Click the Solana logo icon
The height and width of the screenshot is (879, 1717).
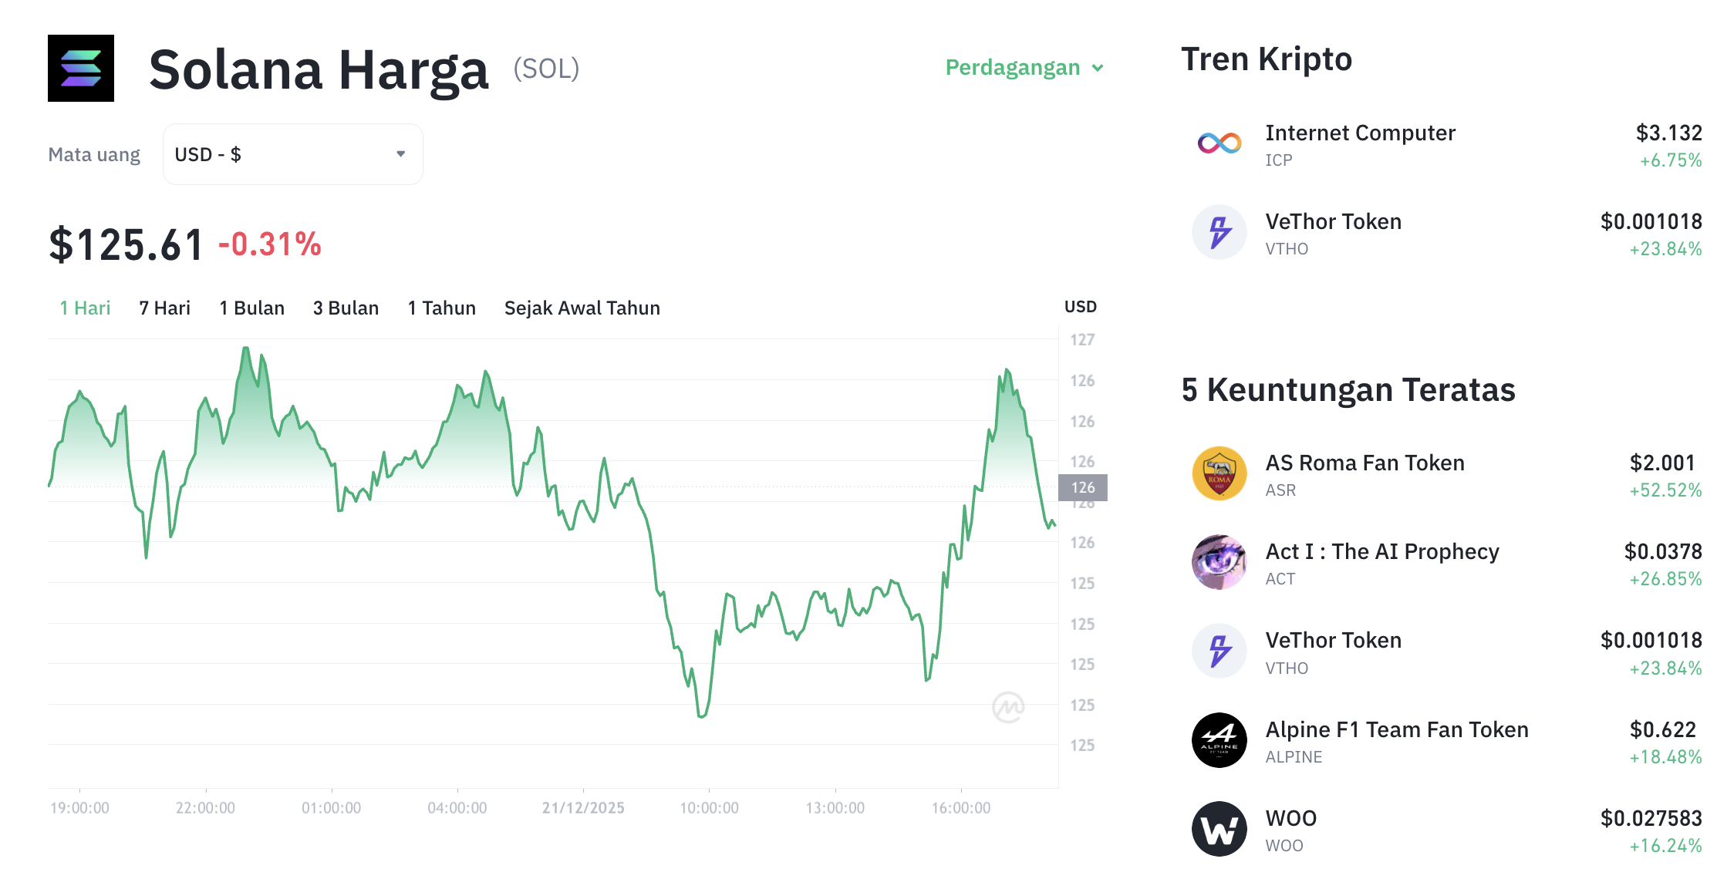click(x=80, y=69)
